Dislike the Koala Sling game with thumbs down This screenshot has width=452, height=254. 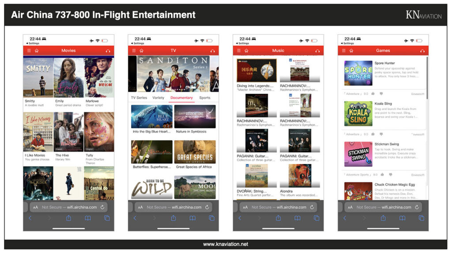pos(381,134)
